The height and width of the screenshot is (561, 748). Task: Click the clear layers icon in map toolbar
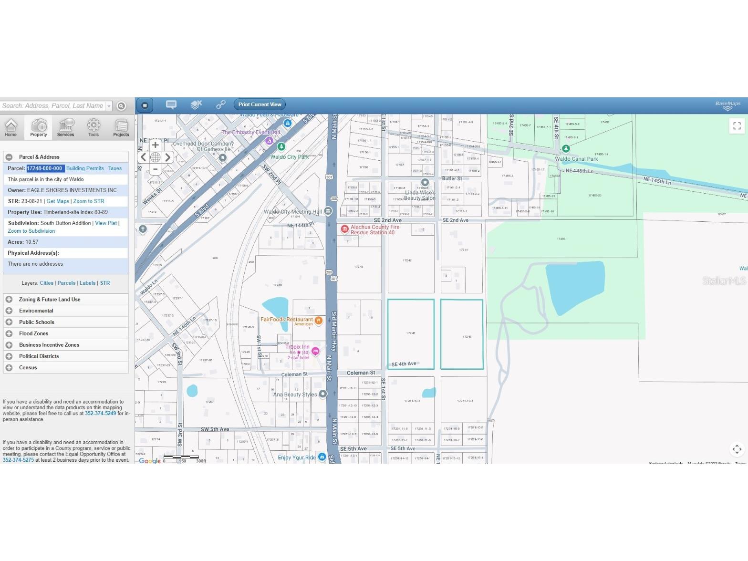pyautogui.click(x=196, y=104)
